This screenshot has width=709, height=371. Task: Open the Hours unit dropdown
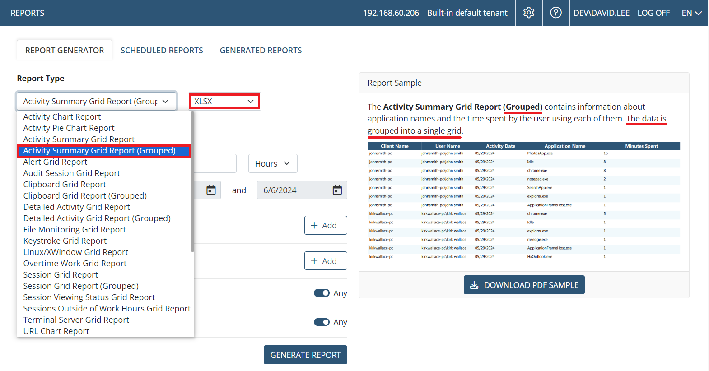coord(272,163)
